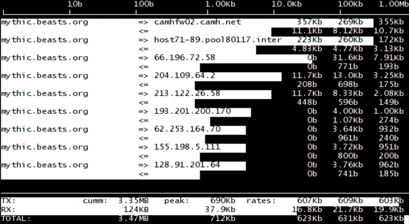The width and height of the screenshot is (409, 224).
Task: Click the 172Kb rate value
Action: coord(391,40)
